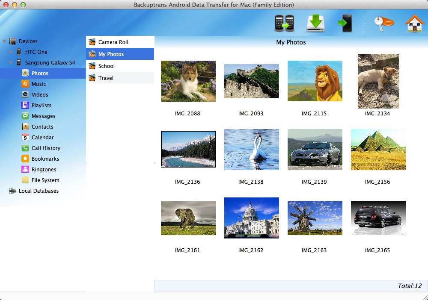Open Contacts in the sidebar
428x300 pixels.
coord(42,126)
